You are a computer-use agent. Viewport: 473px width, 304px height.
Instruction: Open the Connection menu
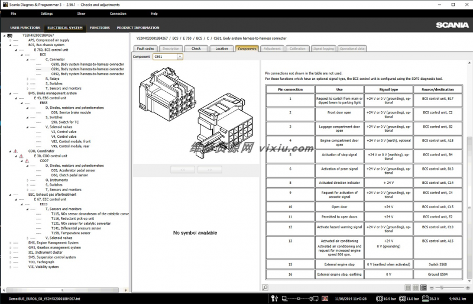point(118,14)
